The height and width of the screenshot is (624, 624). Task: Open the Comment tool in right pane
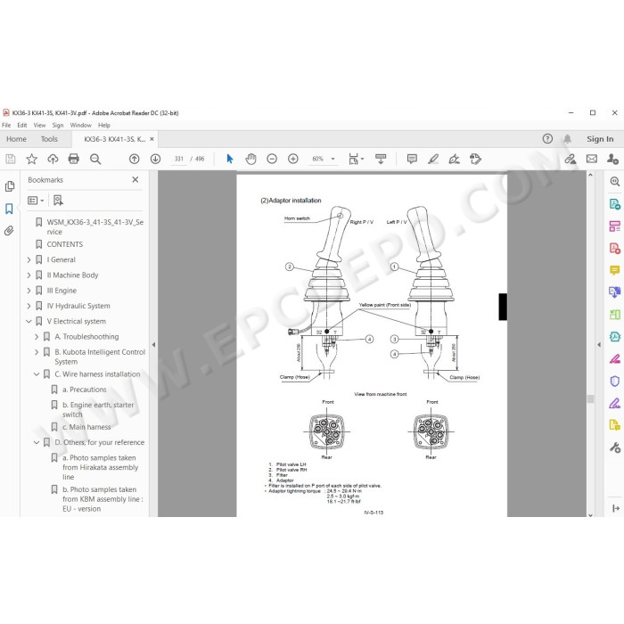point(614,271)
